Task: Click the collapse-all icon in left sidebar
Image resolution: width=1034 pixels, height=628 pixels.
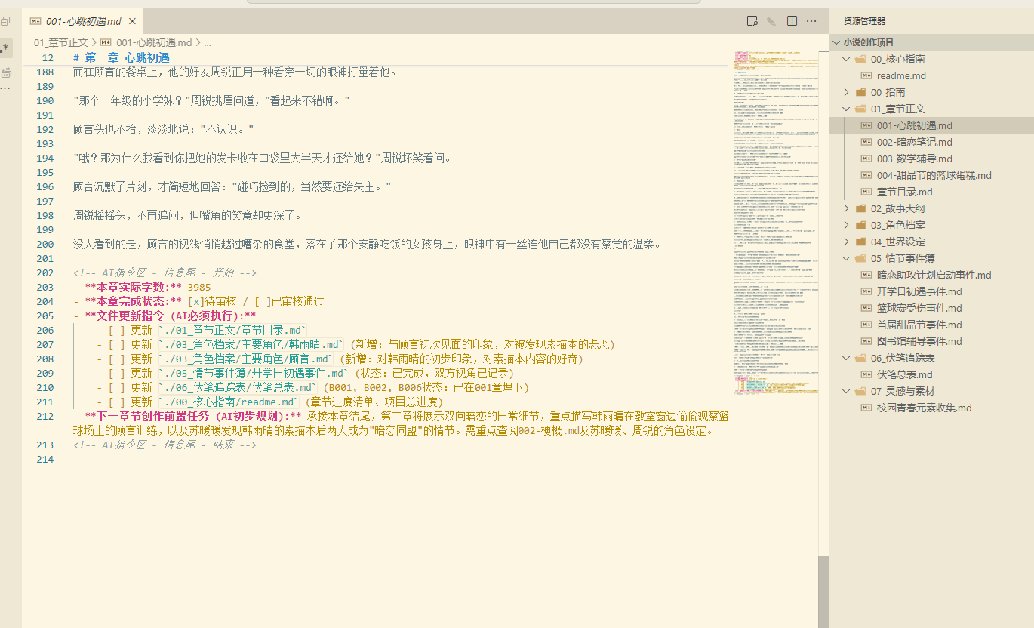Action: (5, 21)
